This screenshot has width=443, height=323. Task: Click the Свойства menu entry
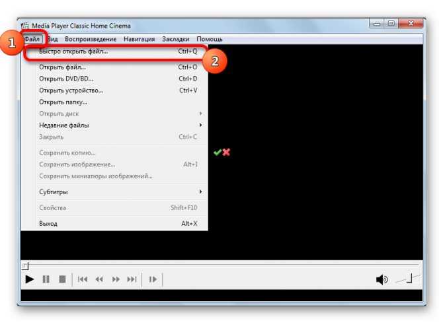(114, 208)
